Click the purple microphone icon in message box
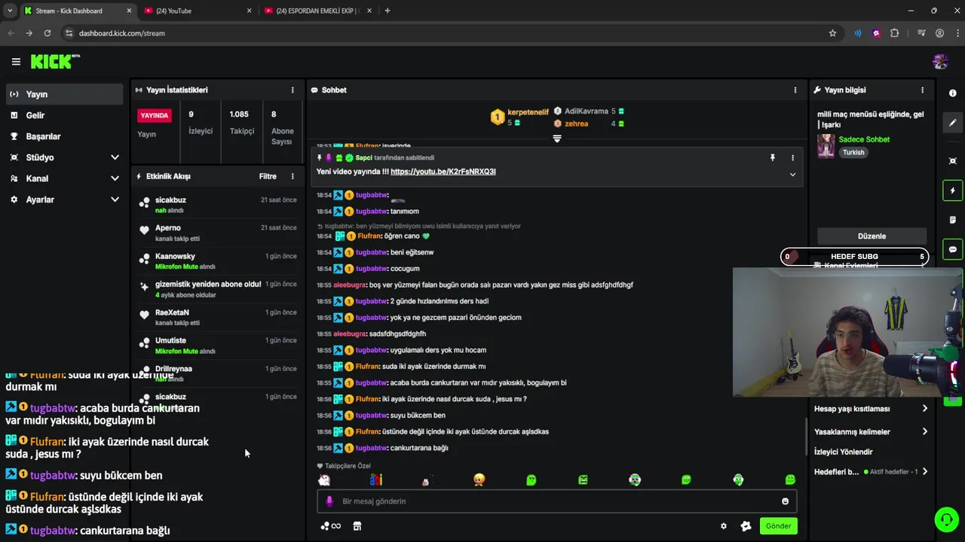Image resolution: width=965 pixels, height=542 pixels. click(329, 501)
